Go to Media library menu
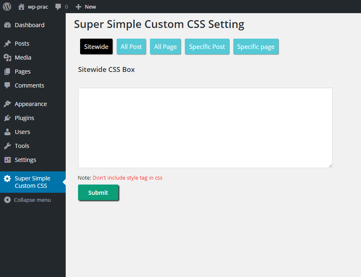Image resolution: width=361 pixels, height=277 pixels. pos(23,58)
